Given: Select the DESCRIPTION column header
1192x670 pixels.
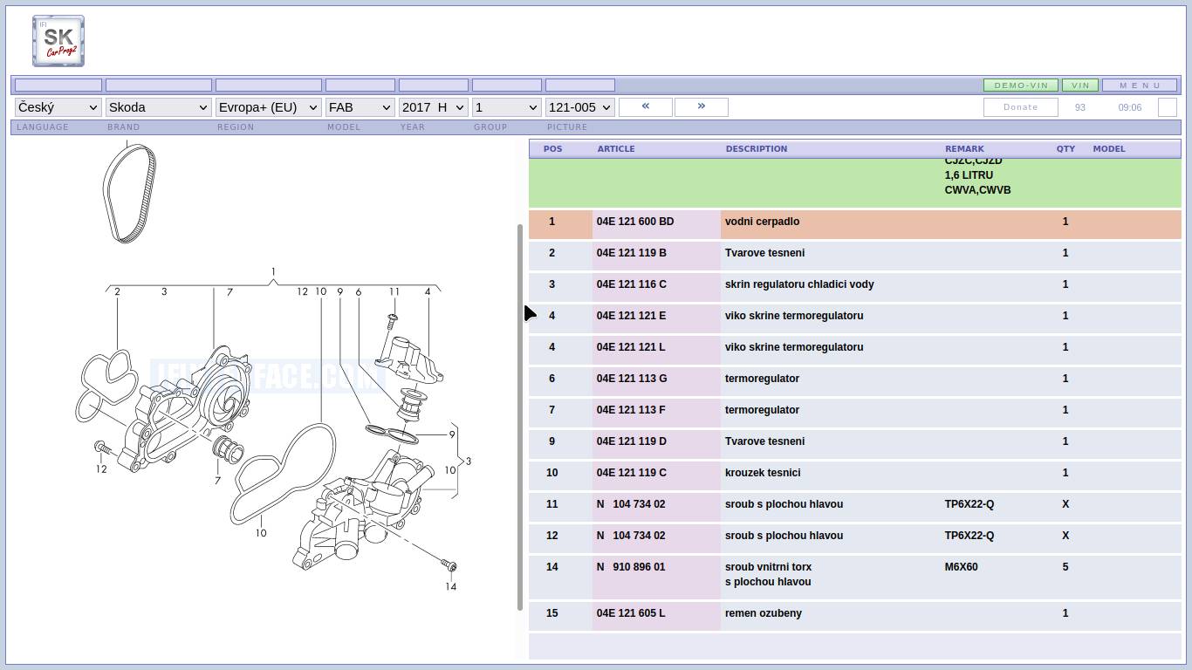Looking at the screenshot, I should 757,149.
